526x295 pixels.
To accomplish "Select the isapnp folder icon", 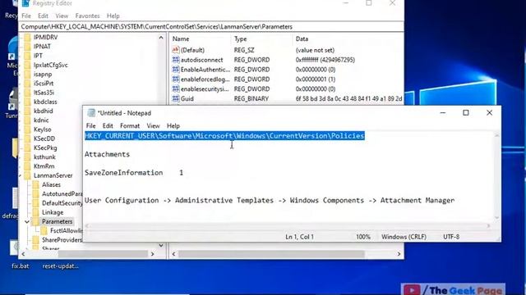I will tap(27, 74).
